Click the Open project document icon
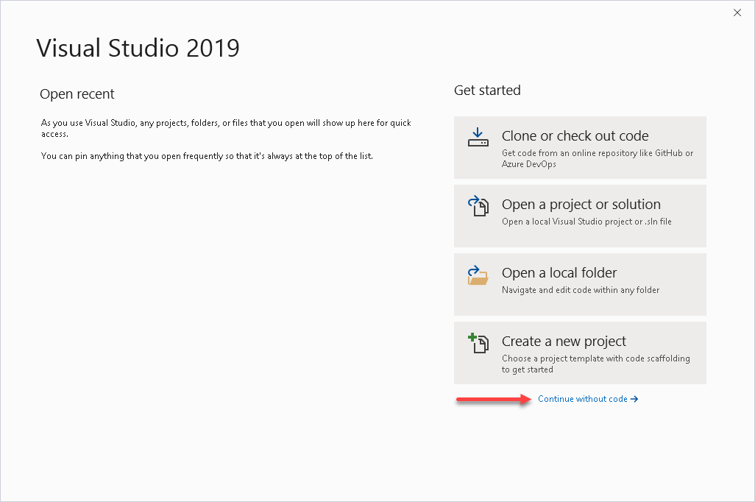The width and height of the screenshot is (755, 502). (478, 207)
